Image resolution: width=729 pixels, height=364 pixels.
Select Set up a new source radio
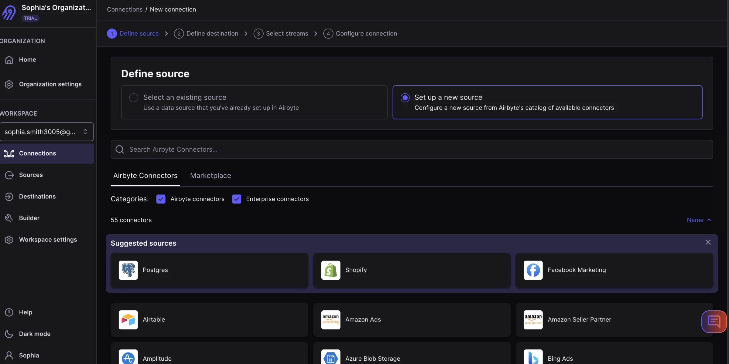[x=405, y=98]
